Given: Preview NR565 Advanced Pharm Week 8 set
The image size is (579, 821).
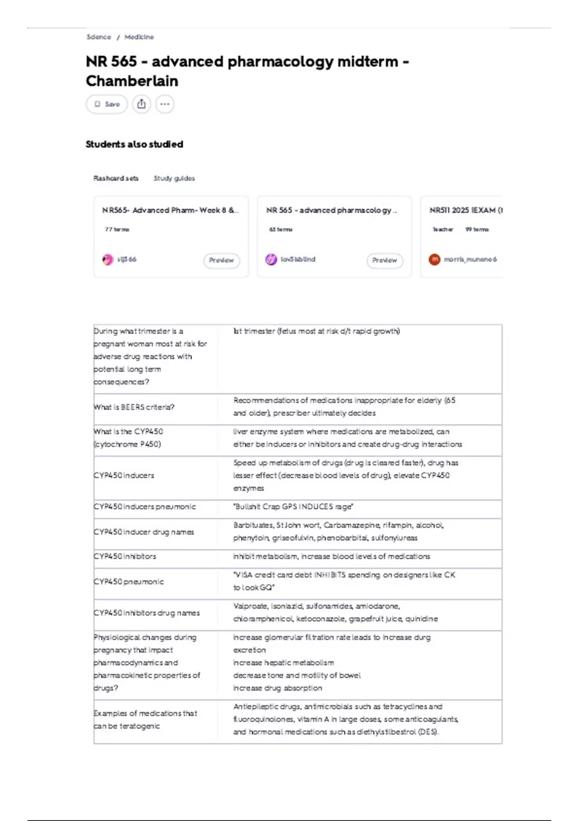Looking at the screenshot, I should pos(221,260).
